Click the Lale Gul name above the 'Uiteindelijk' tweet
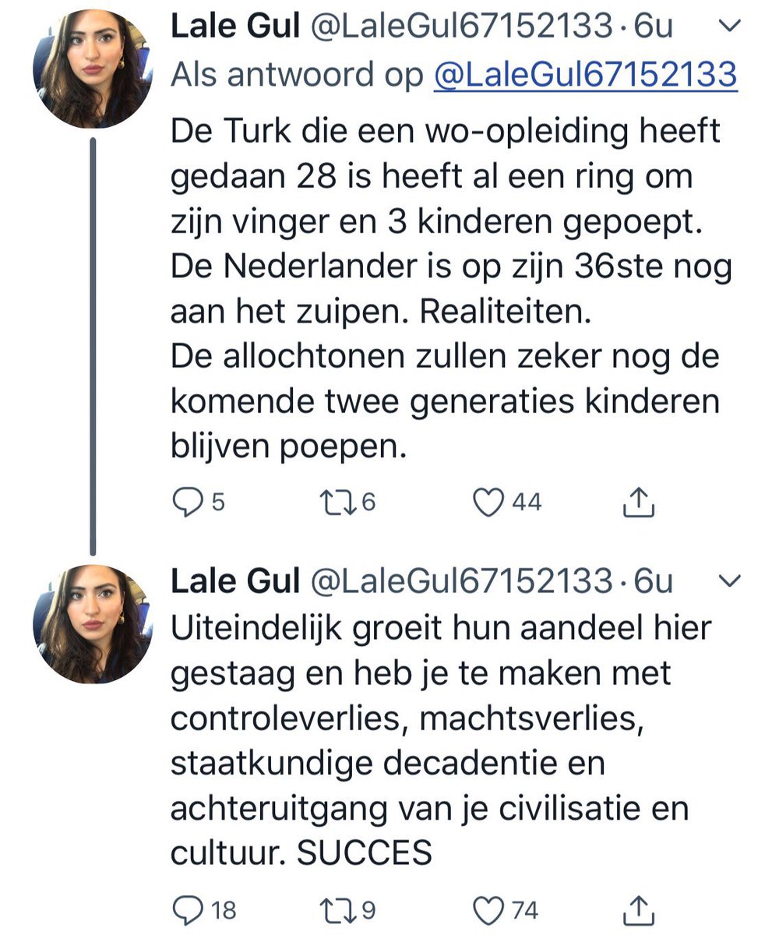 coord(234,580)
